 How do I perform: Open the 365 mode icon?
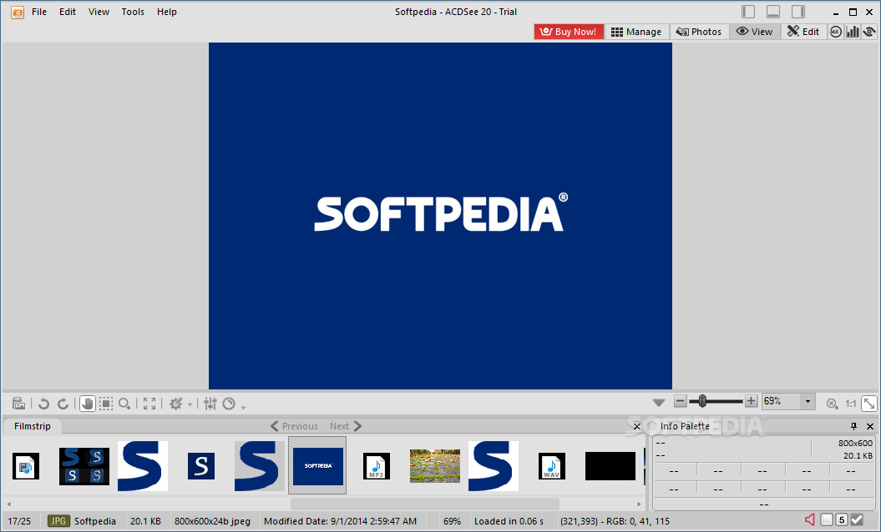836,32
